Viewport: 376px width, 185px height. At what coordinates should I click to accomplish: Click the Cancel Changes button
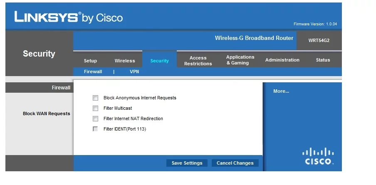[235, 163]
